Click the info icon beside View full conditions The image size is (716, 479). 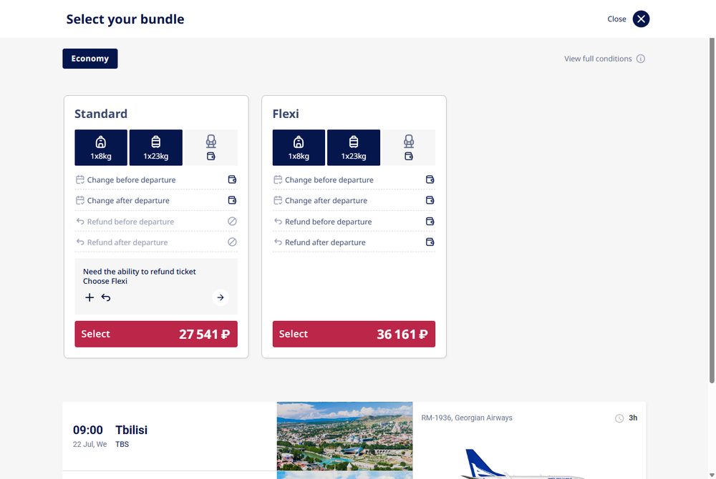(641, 59)
